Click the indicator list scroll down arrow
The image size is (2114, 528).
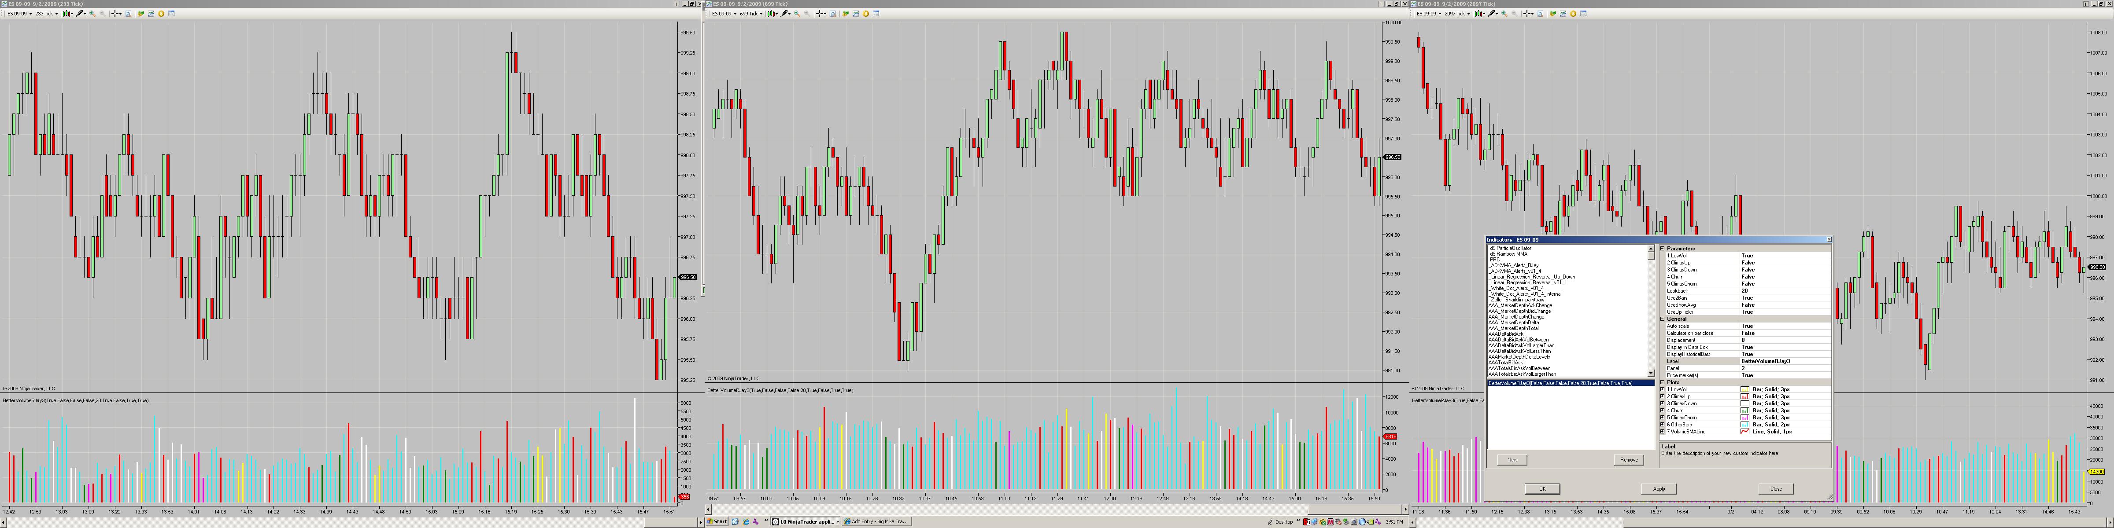(1651, 374)
